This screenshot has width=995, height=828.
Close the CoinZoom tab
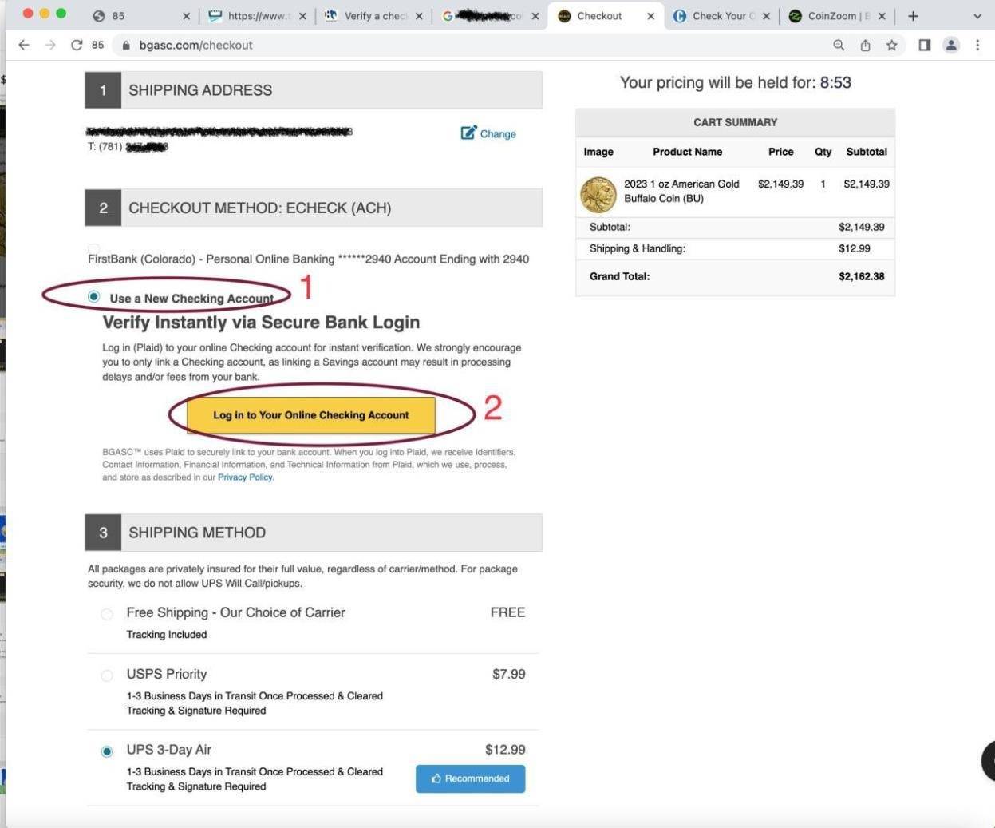pos(882,16)
